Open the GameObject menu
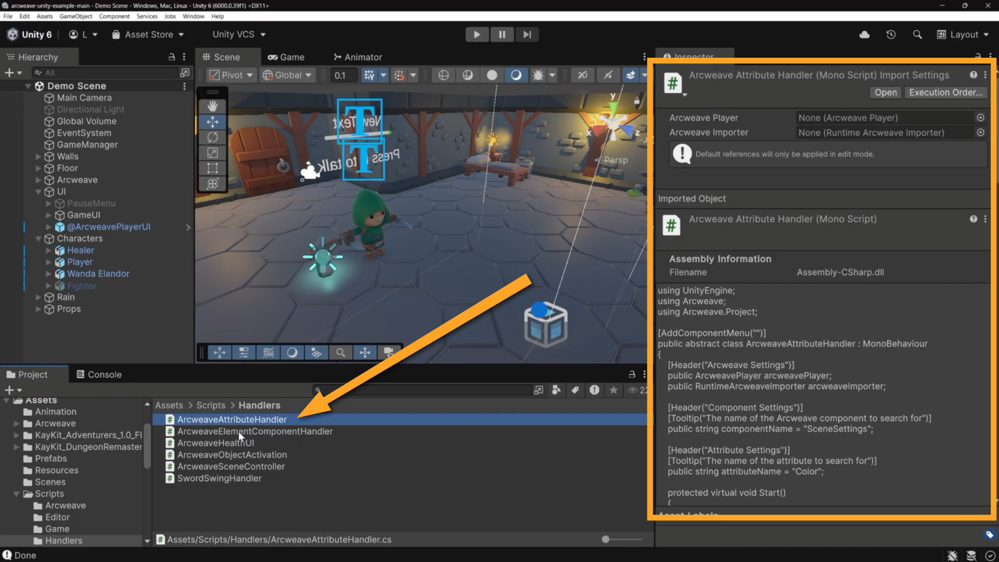 [x=75, y=16]
